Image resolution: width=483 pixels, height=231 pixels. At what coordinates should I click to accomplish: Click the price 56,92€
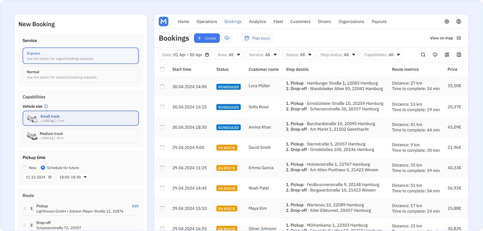(454, 188)
